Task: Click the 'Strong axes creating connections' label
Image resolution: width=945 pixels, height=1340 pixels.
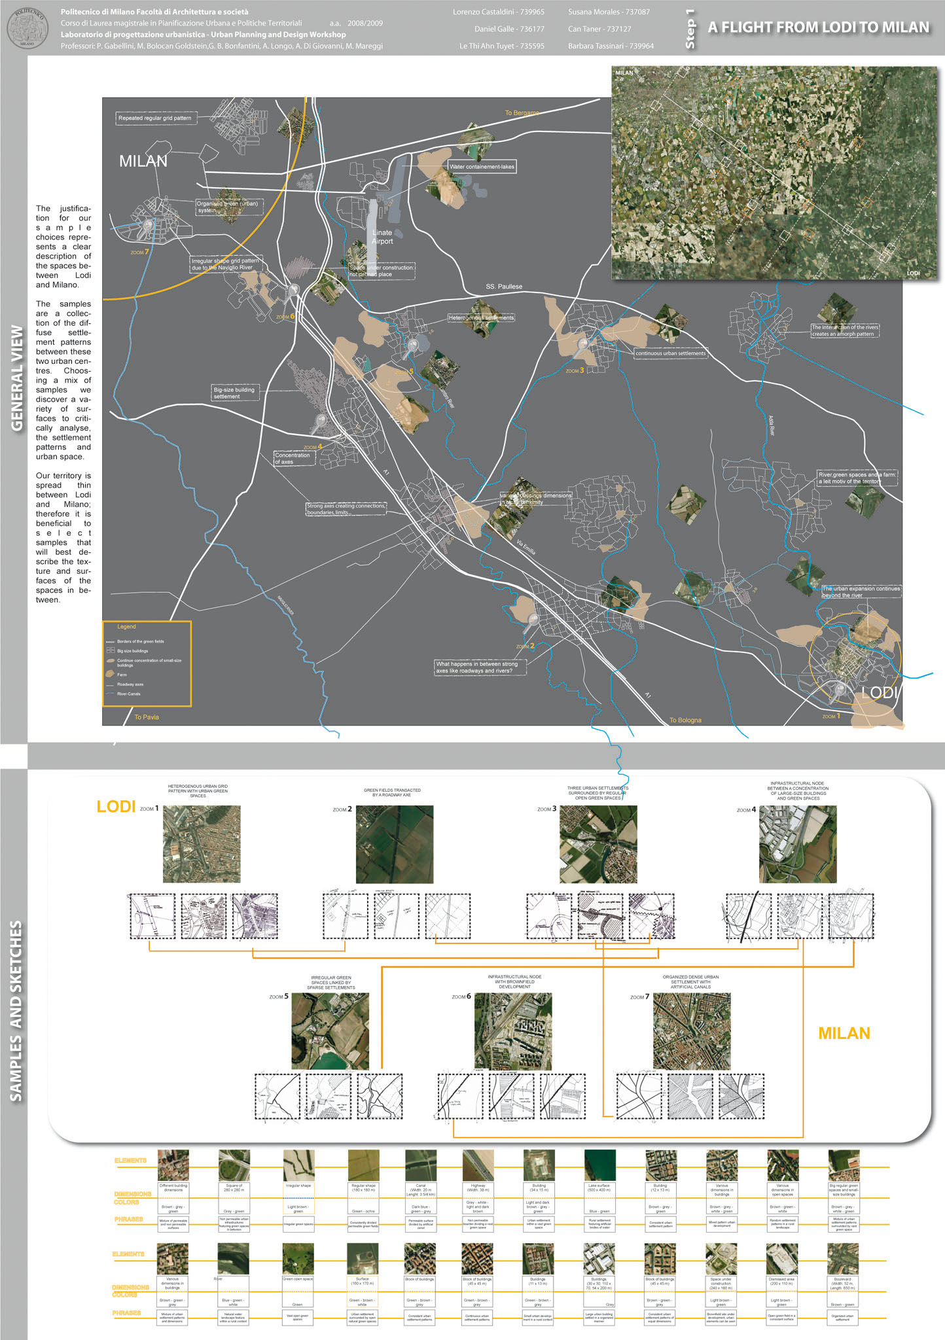Action: [346, 509]
